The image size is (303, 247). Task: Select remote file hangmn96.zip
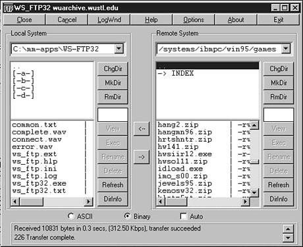pyautogui.click(x=185, y=132)
